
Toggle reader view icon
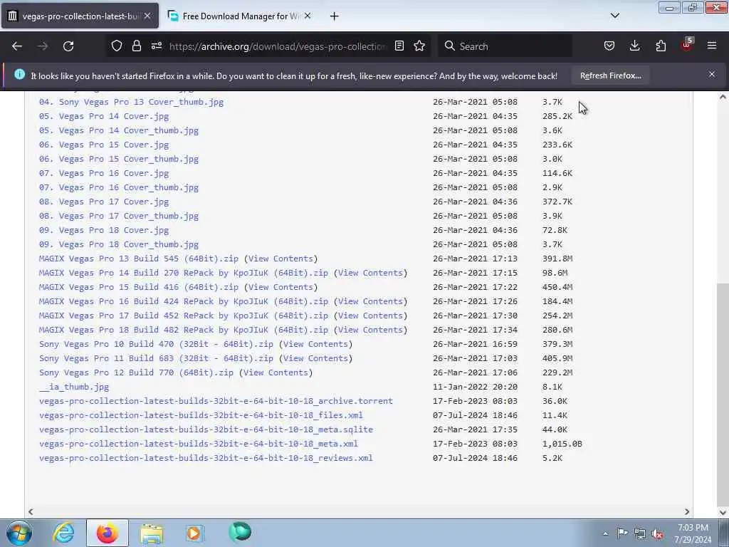[x=399, y=46]
